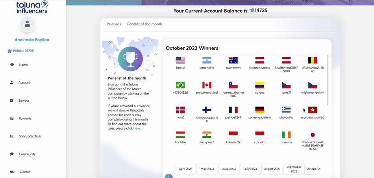Select the July 2023 month button
Viewport: 374px width, 178px height.
(x=250, y=169)
